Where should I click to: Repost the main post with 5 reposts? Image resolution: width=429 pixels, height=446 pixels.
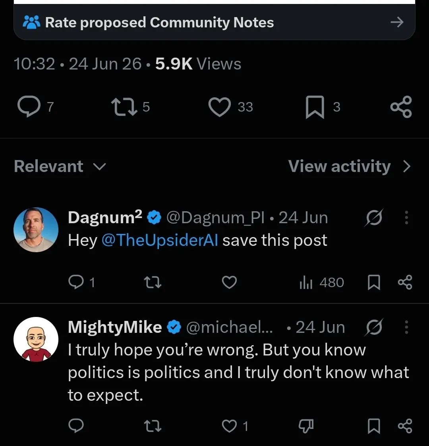[124, 107]
